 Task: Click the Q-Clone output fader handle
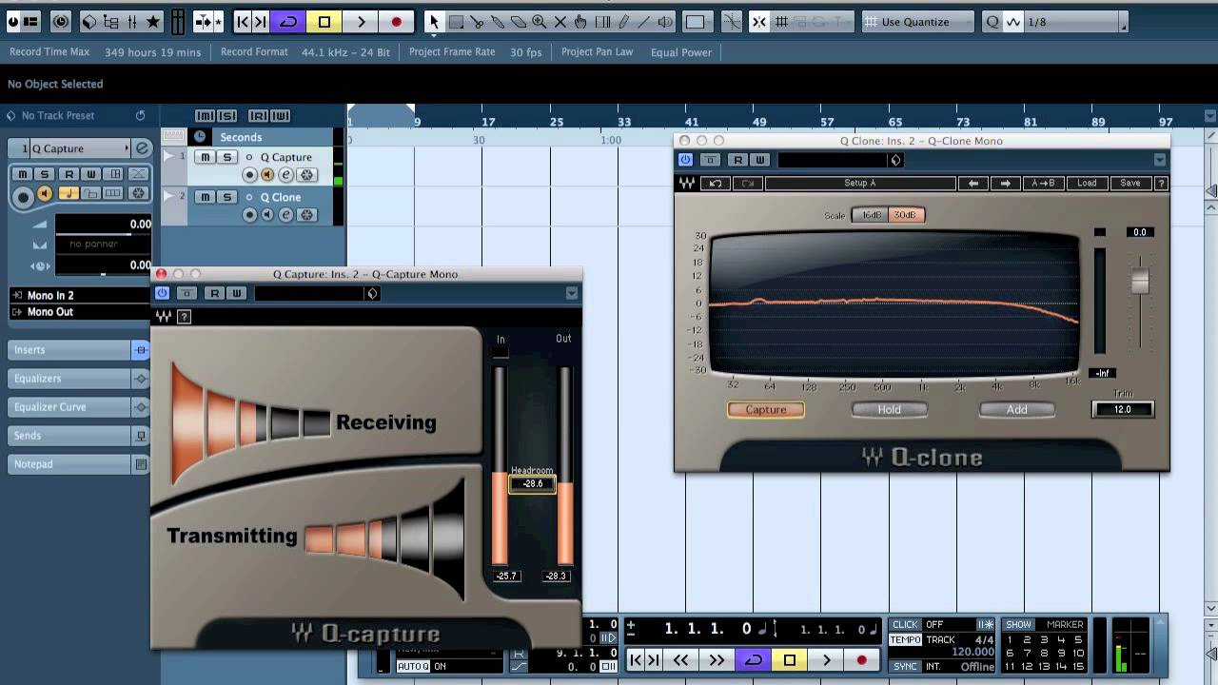[x=1140, y=281]
